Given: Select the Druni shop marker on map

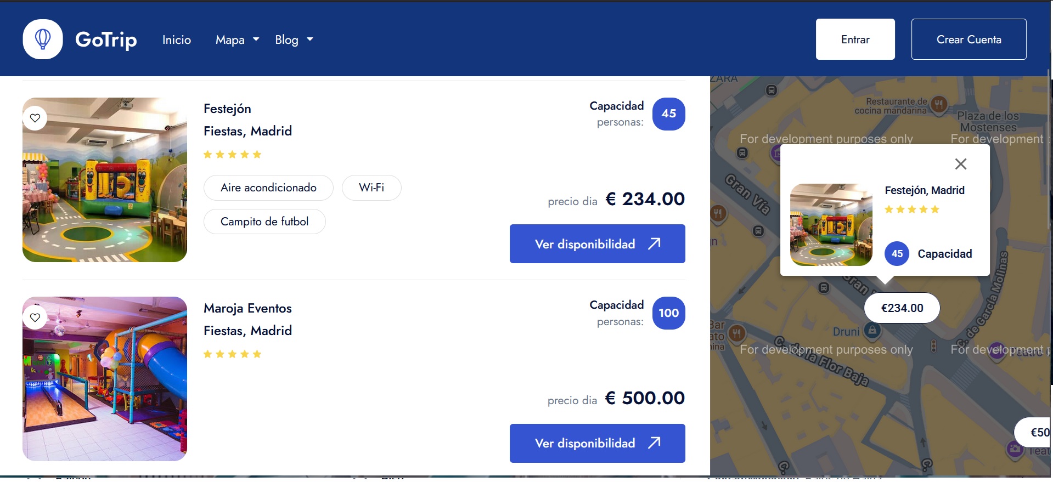Looking at the screenshot, I should pyautogui.click(x=872, y=330).
